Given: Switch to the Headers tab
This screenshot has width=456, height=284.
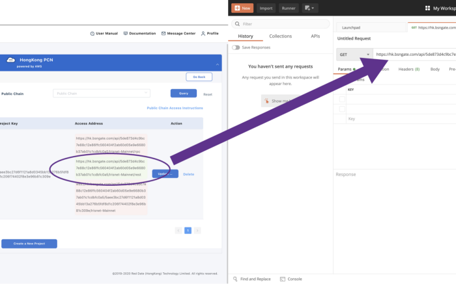Looking at the screenshot, I should (x=409, y=69).
